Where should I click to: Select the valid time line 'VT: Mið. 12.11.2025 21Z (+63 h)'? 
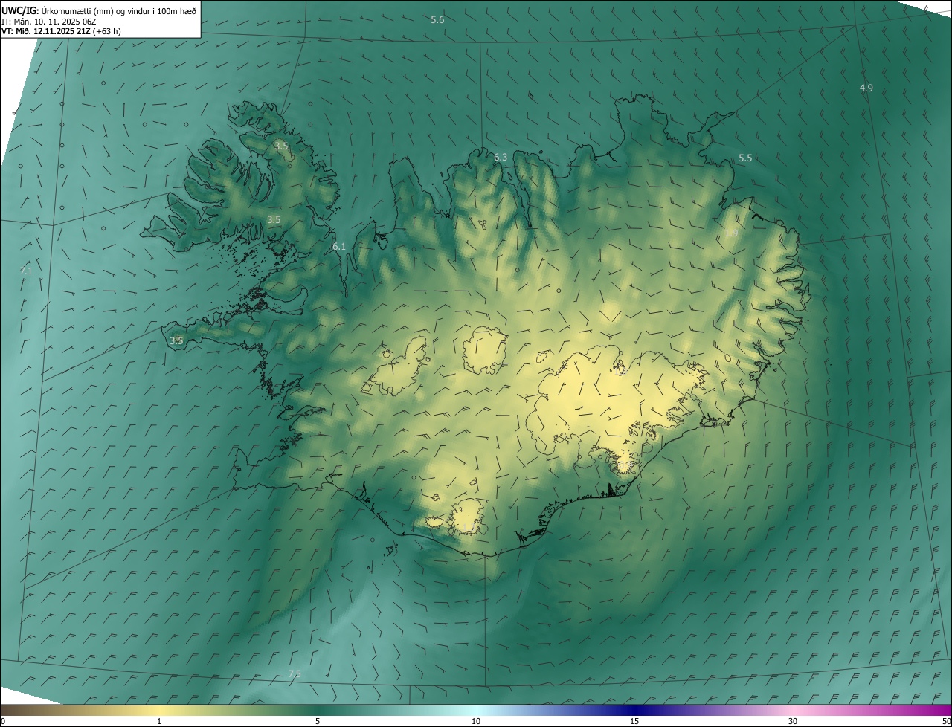click(x=61, y=31)
